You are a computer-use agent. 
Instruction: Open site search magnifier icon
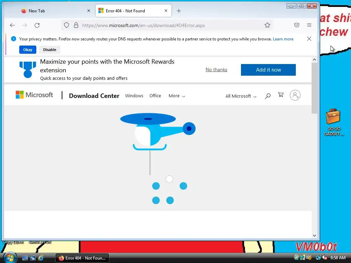[267, 96]
